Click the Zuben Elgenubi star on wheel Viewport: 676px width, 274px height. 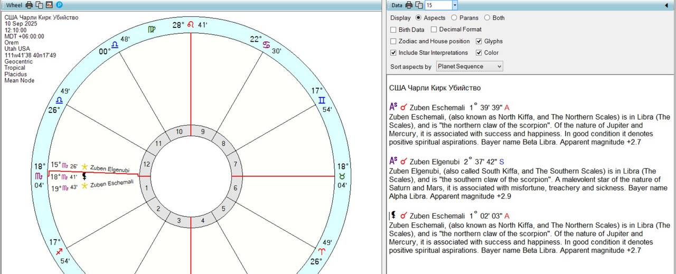(x=84, y=167)
